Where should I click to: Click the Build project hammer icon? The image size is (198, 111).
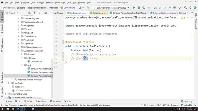(x=88, y=8)
